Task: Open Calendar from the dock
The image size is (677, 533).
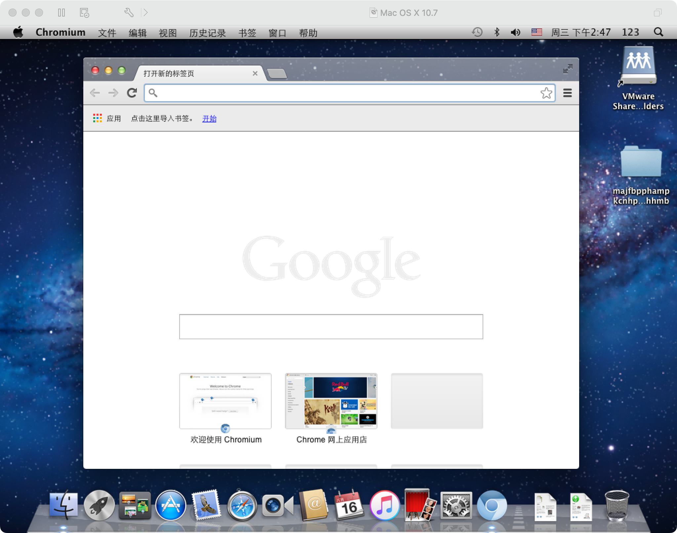Action: point(348,506)
